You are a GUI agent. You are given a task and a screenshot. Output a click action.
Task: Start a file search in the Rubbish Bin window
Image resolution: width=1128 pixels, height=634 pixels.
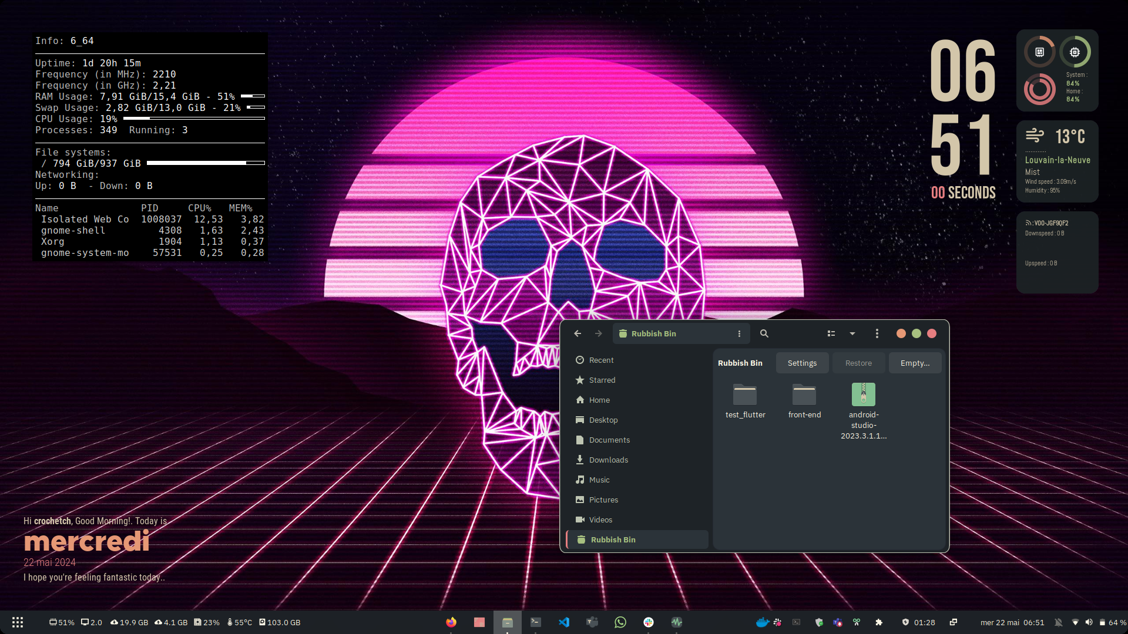tap(764, 333)
